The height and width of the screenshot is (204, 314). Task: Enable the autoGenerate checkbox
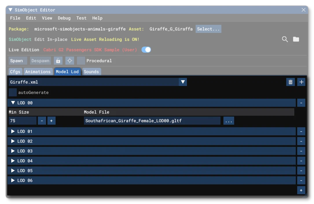(x=13, y=92)
